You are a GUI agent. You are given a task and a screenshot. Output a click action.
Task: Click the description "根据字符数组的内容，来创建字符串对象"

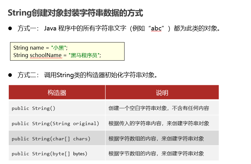click(156, 139)
